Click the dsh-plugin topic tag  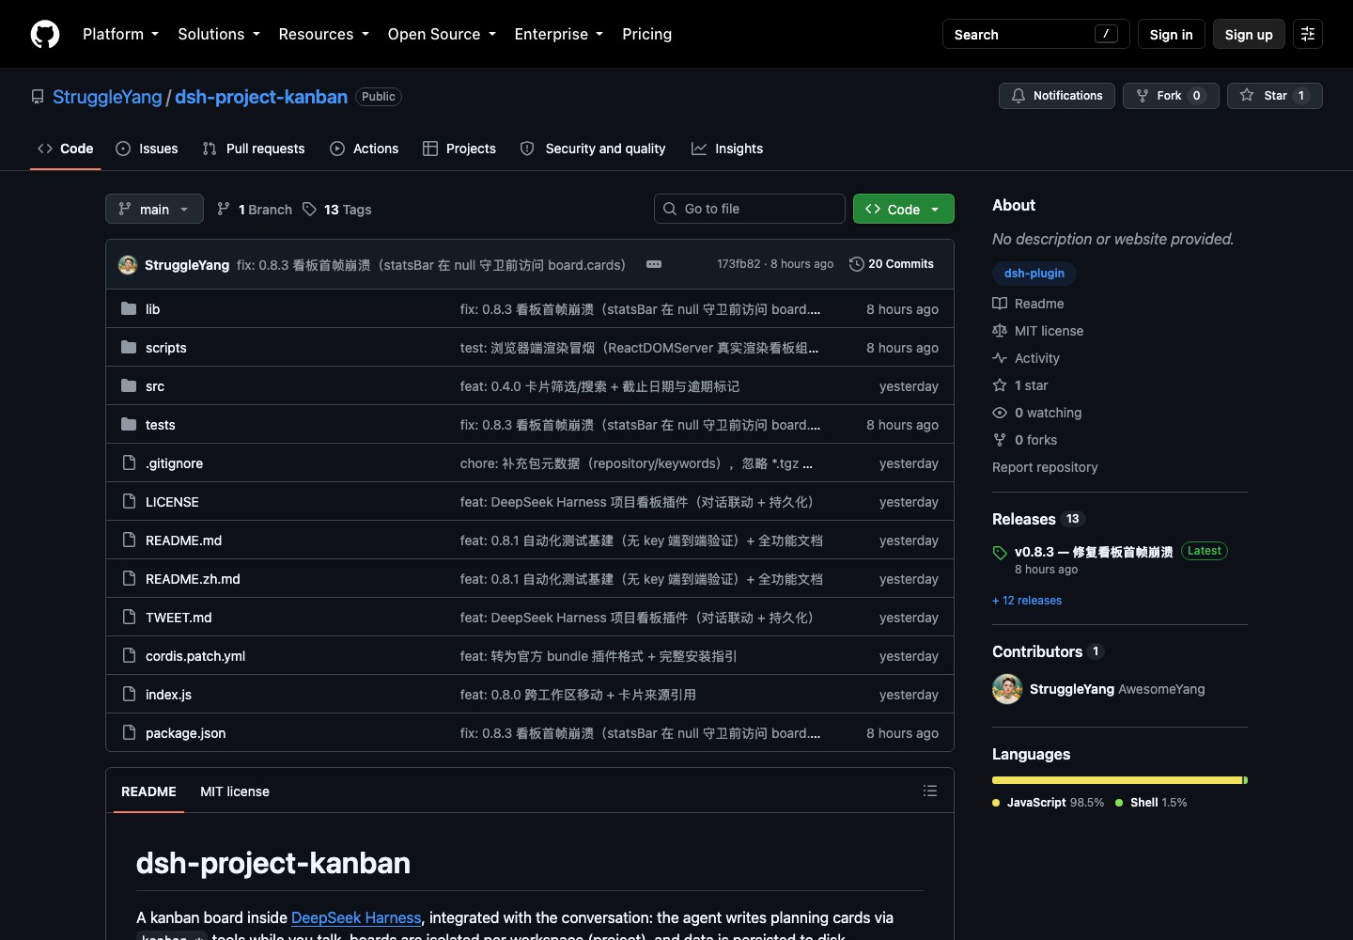[x=1034, y=273]
